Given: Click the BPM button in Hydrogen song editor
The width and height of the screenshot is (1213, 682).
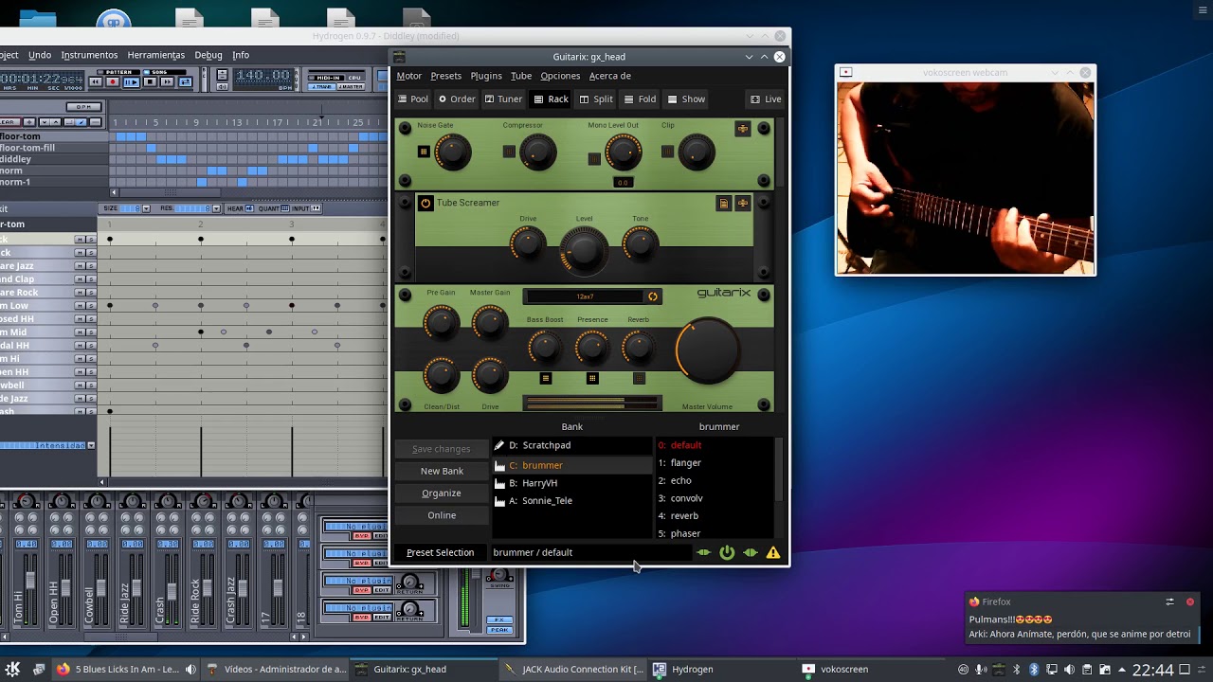Looking at the screenshot, I should pyautogui.click(x=83, y=107).
